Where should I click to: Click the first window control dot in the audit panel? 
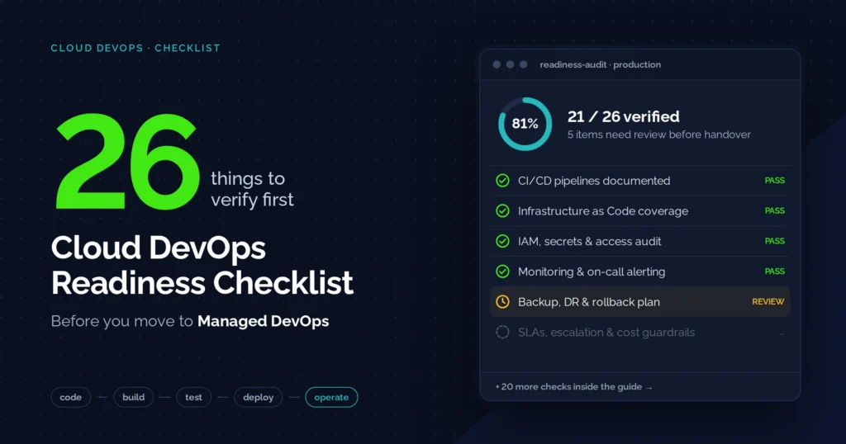tap(497, 64)
